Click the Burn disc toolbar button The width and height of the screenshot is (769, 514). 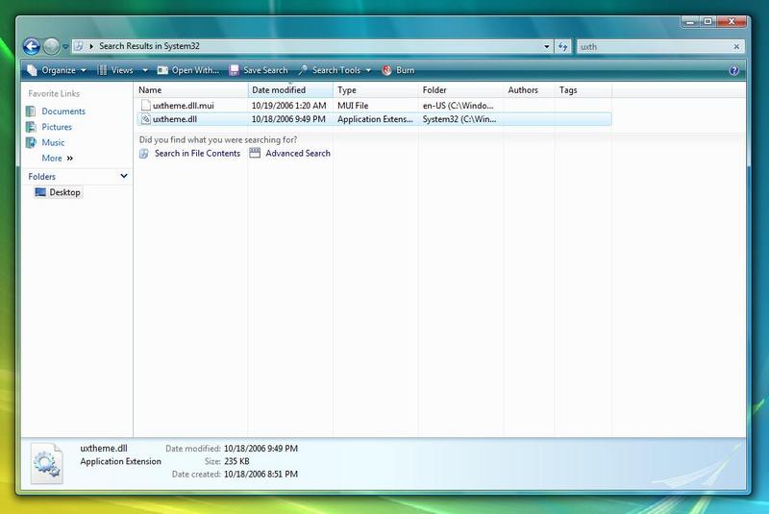(398, 70)
